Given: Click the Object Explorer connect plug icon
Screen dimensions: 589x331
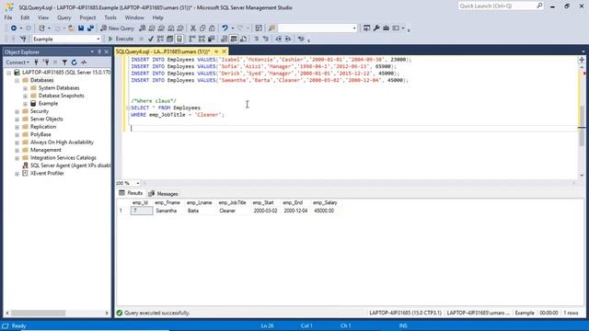Looking at the screenshot, I should click(36, 63).
